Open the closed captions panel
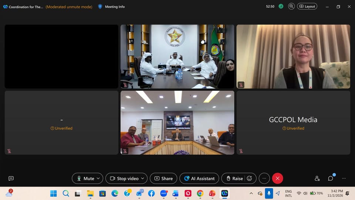355x200 pixels. click(x=11, y=178)
